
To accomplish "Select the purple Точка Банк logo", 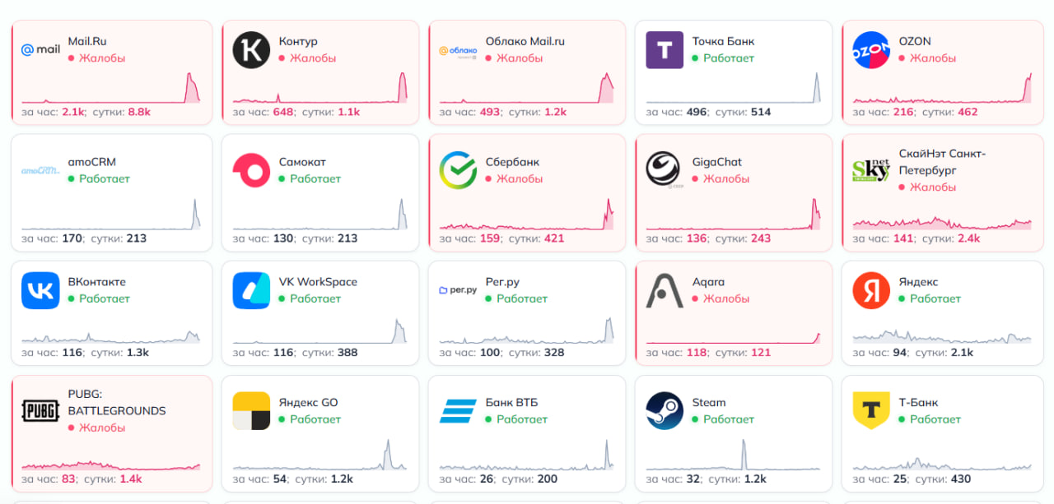I will pos(665,49).
